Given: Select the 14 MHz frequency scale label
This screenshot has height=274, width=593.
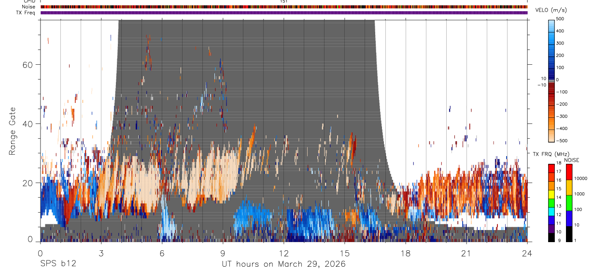Looking at the screenshot, I should (x=559, y=198).
